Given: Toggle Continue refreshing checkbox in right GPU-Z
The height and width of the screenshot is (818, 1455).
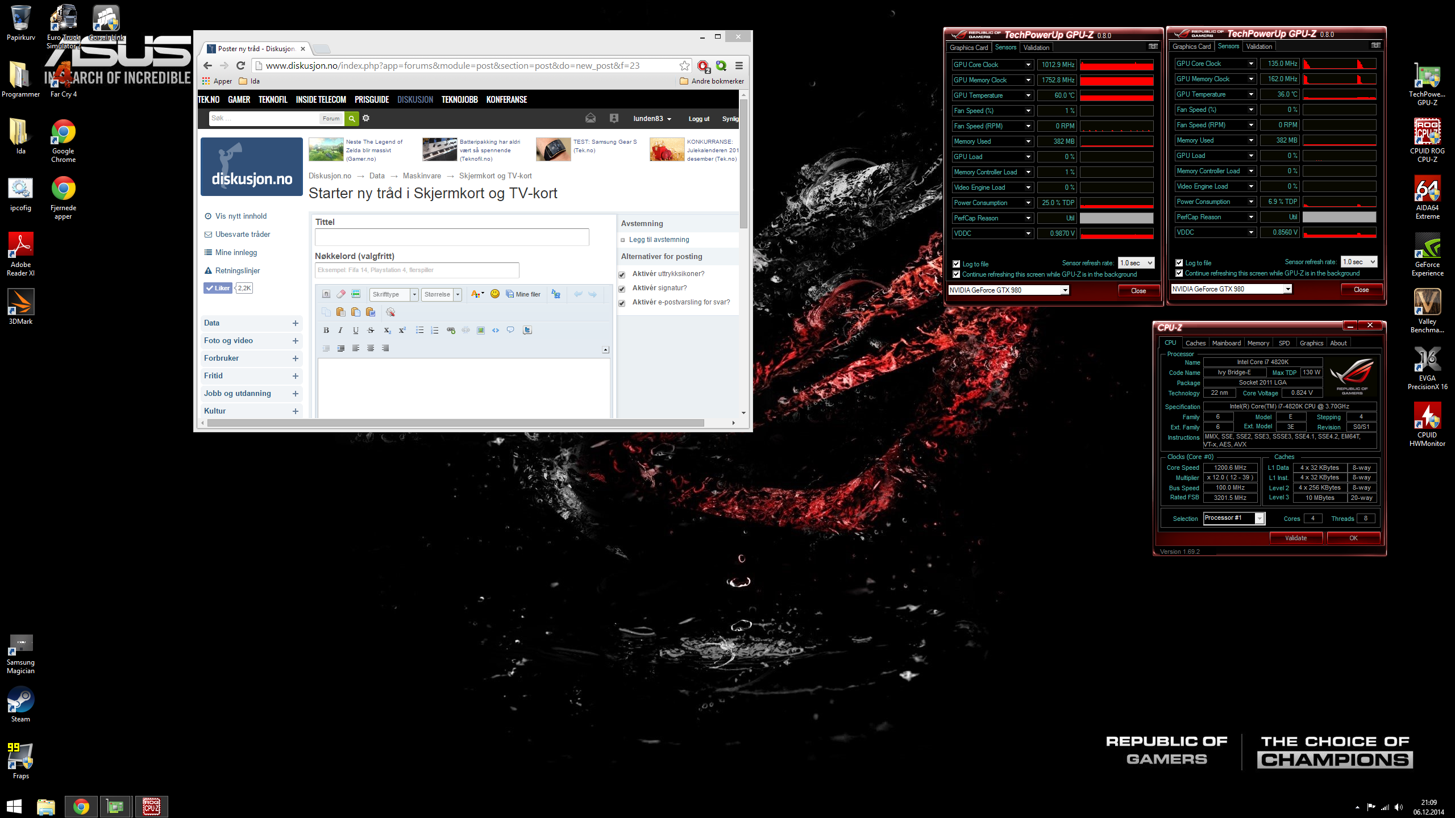Looking at the screenshot, I should pos(1179,273).
